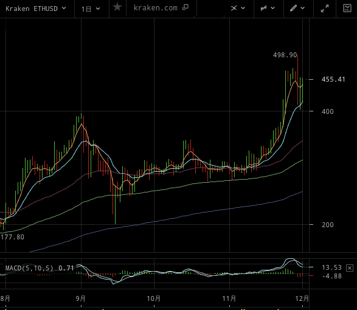
Task: Select the 11月 timeline label
Action: (229, 298)
